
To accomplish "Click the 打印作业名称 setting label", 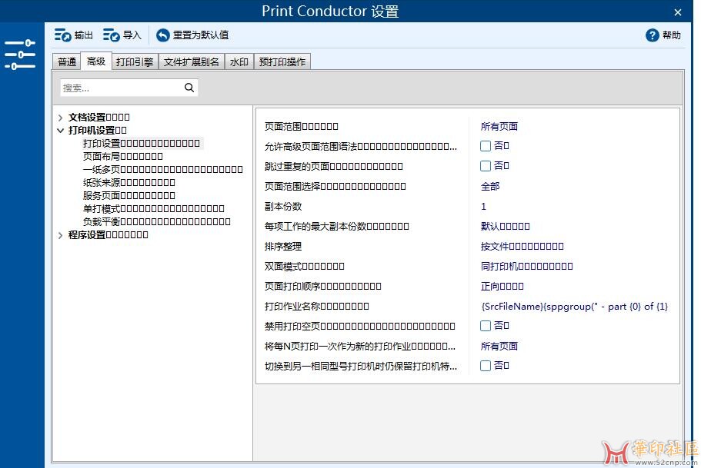I will pos(316,307).
